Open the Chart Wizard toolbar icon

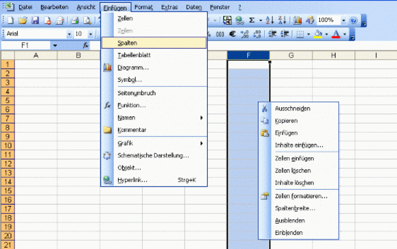click(297, 21)
